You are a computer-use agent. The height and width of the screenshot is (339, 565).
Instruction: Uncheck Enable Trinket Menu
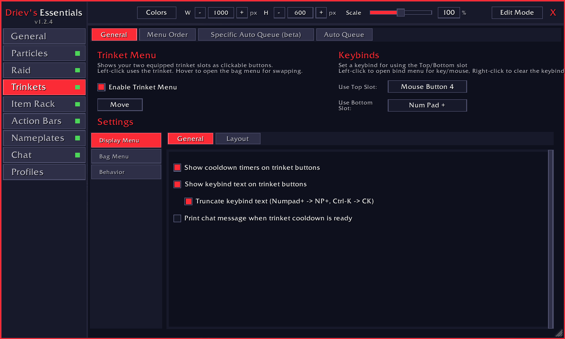[101, 87]
